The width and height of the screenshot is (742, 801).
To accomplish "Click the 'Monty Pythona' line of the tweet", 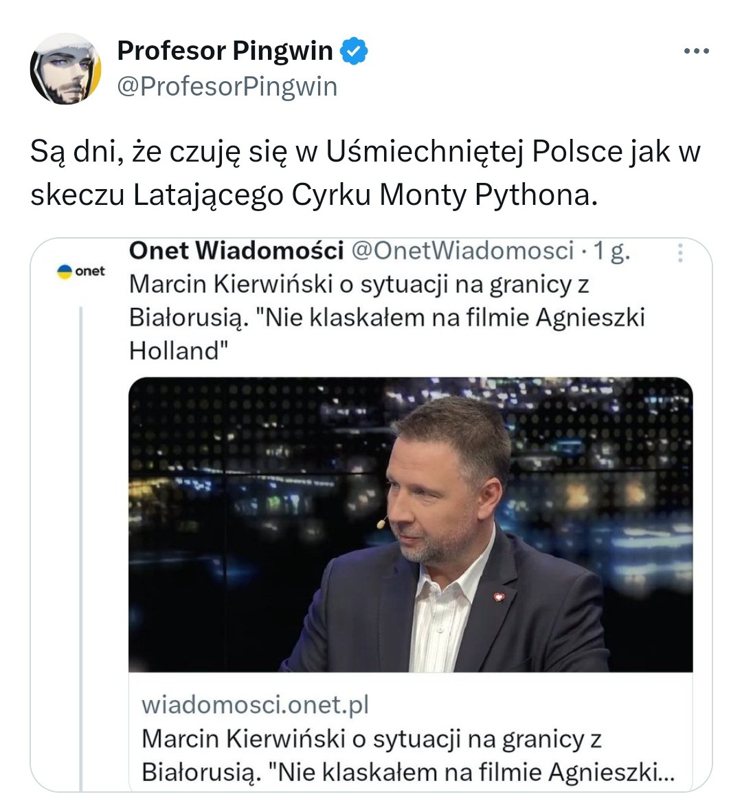I will tap(314, 195).
